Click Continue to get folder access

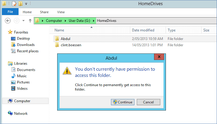[x=123, y=102]
